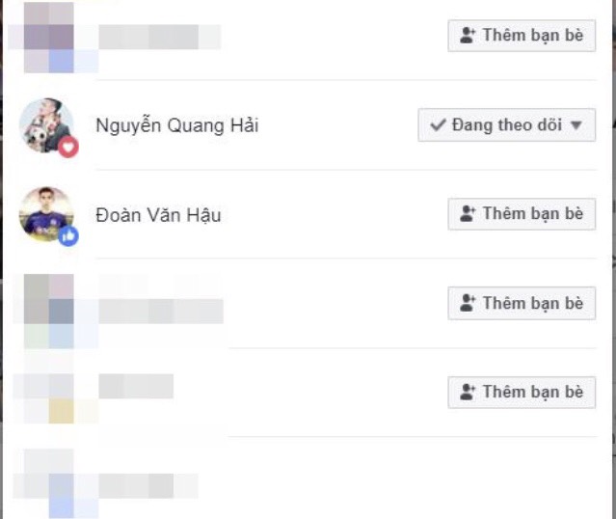Open the Nguyễn Quang Hải name link
This screenshot has height=519, width=616.
(x=177, y=125)
